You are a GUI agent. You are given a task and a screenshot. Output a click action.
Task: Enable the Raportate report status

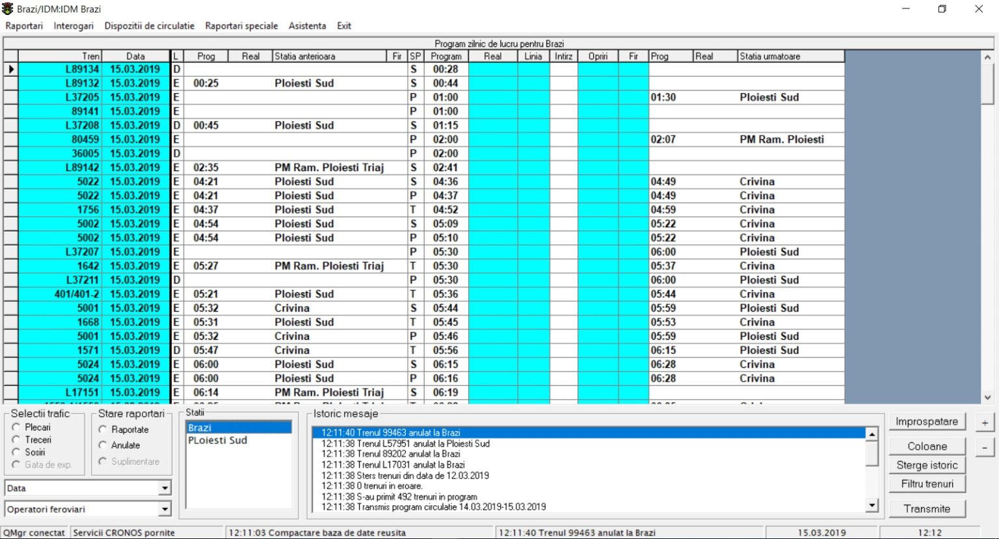coord(103,430)
